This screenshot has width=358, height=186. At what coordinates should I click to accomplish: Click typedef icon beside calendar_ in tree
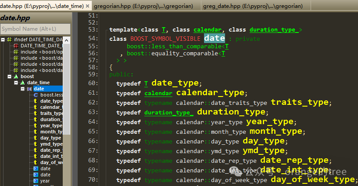point(36,107)
